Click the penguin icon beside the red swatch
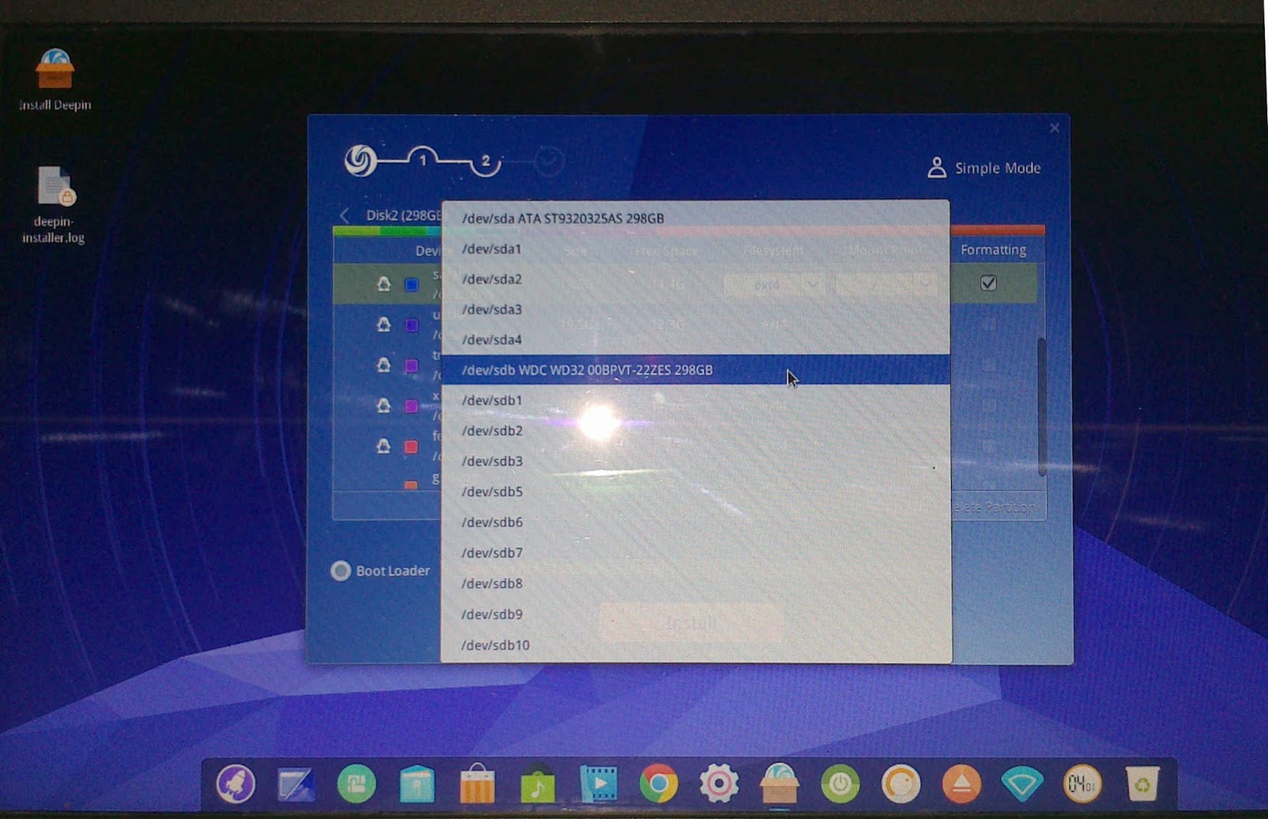The height and width of the screenshot is (819, 1268). pyautogui.click(x=384, y=446)
